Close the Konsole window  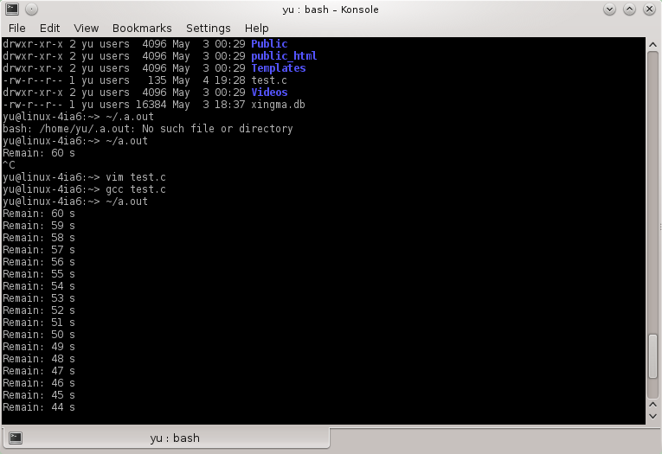pos(649,9)
